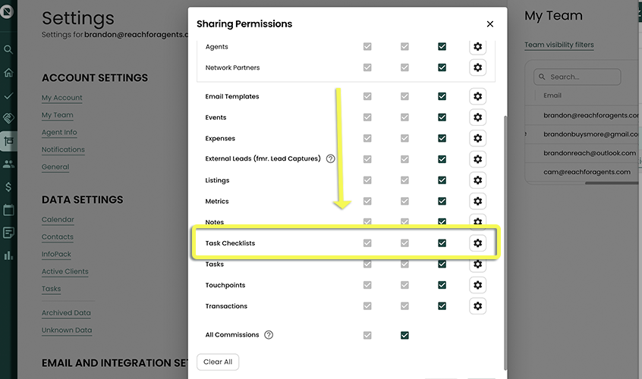This screenshot has width=642, height=379.
Task: Open the people icon in left sidebar
Action: [8, 164]
